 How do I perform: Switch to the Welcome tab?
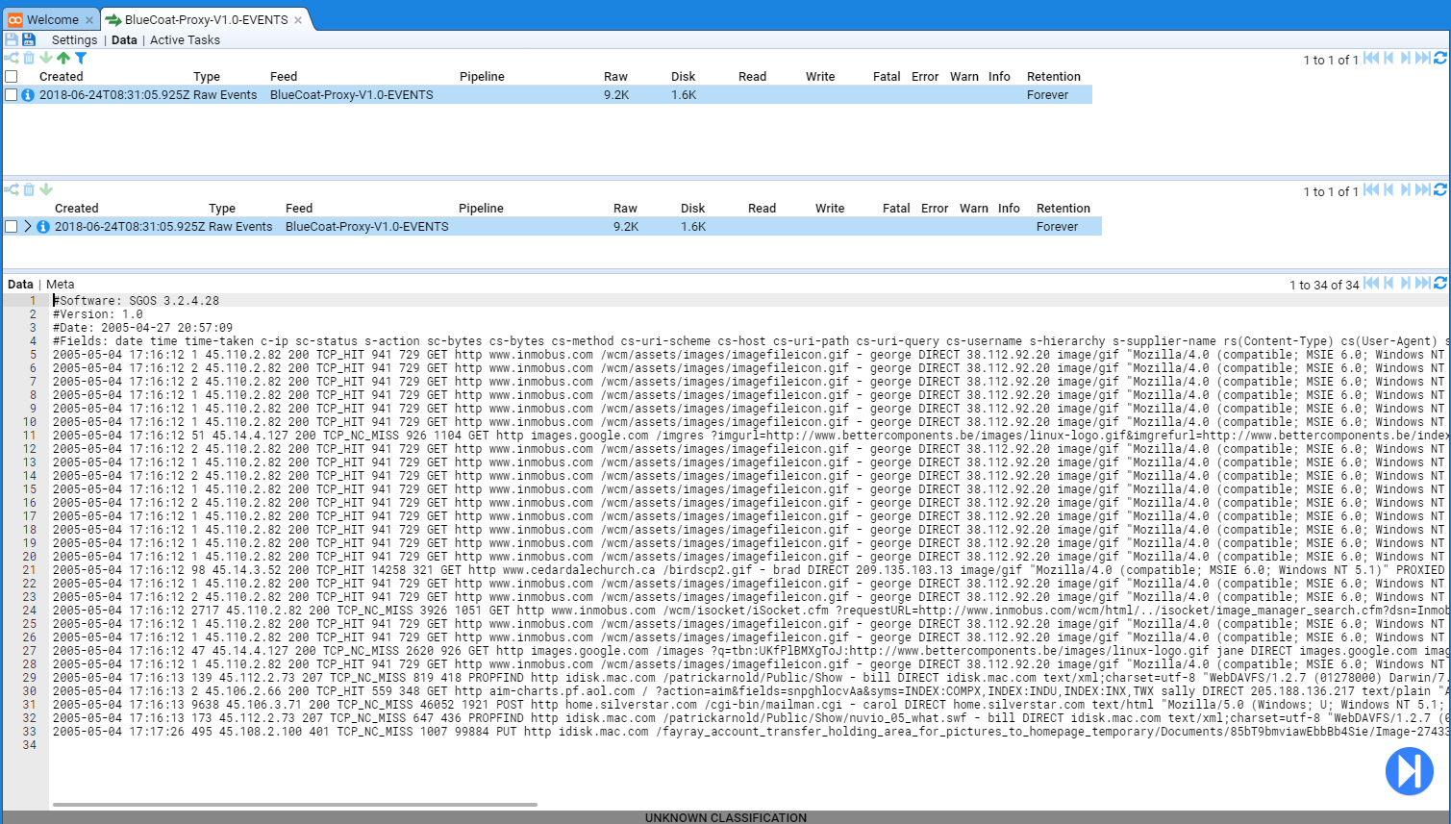point(52,19)
